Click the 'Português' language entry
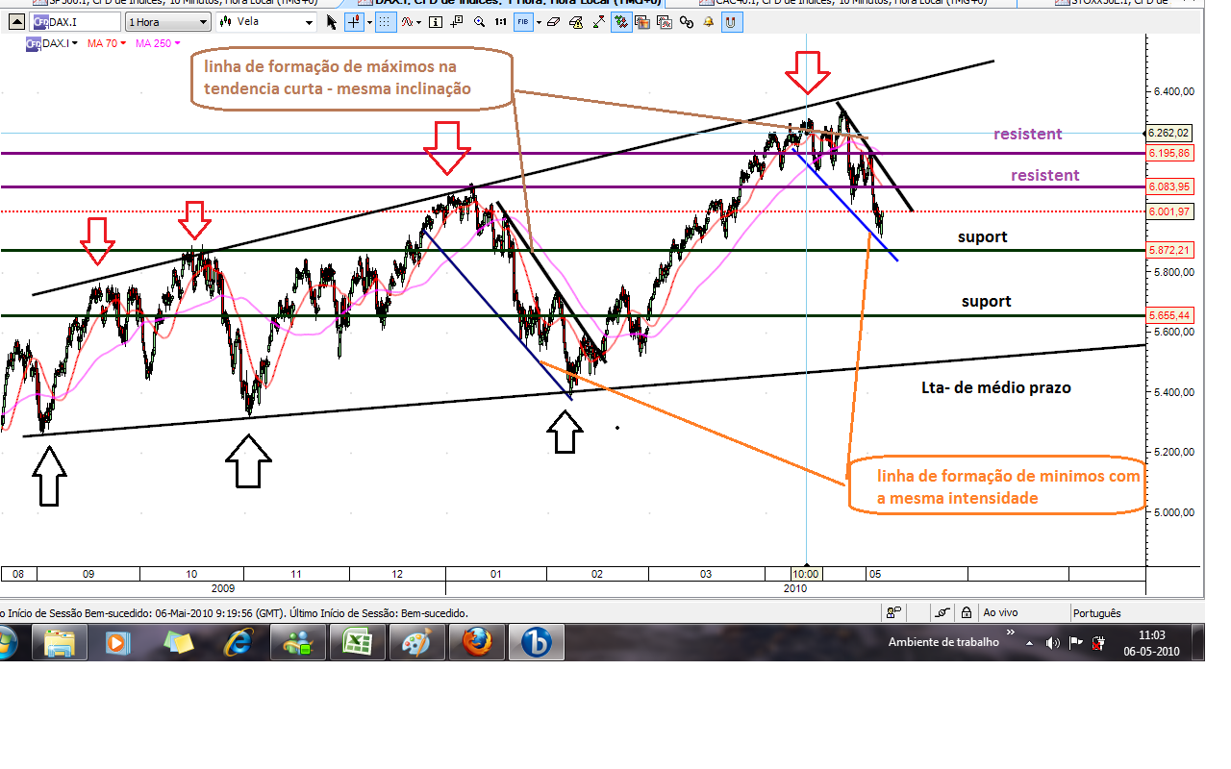1231x769 pixels. tap(1096, 612)
